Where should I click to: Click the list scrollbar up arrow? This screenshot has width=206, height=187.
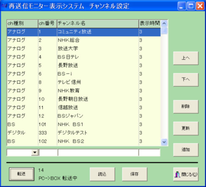[164, 24]
